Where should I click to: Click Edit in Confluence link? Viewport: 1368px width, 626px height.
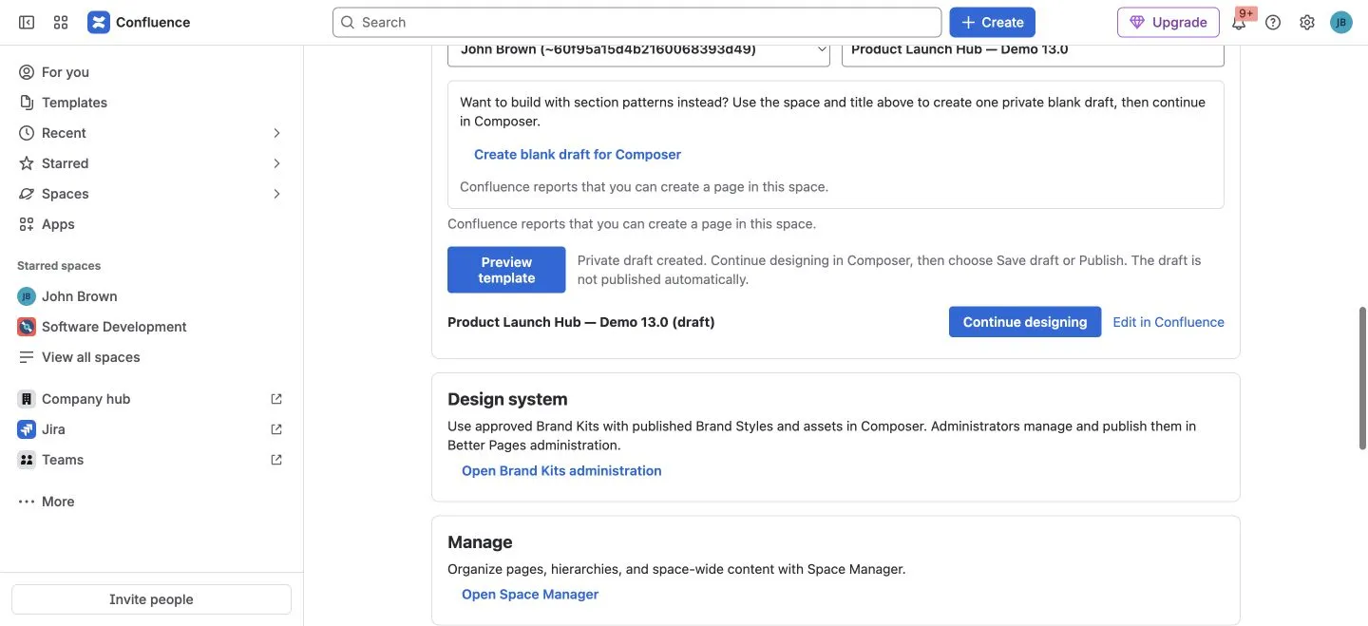(x=1168, y=322)
